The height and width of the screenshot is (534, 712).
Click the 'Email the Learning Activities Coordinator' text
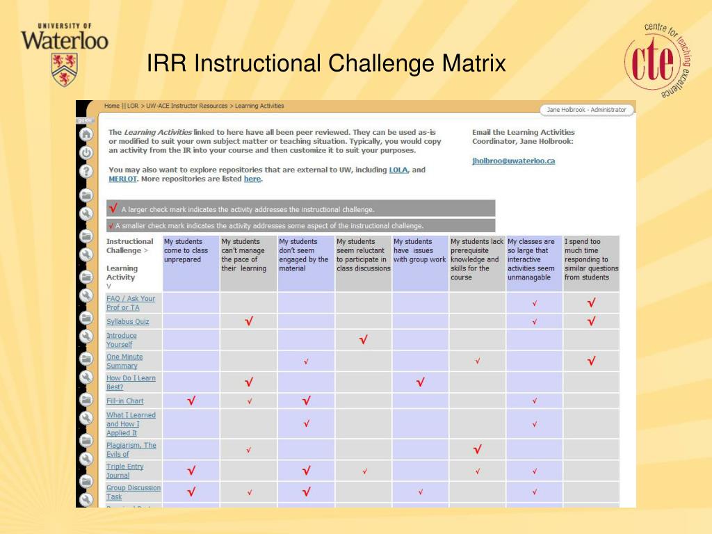(x=523, y=137)
